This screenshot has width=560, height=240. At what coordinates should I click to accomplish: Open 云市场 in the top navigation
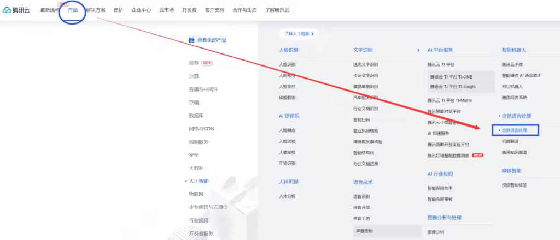pos(166,10)
